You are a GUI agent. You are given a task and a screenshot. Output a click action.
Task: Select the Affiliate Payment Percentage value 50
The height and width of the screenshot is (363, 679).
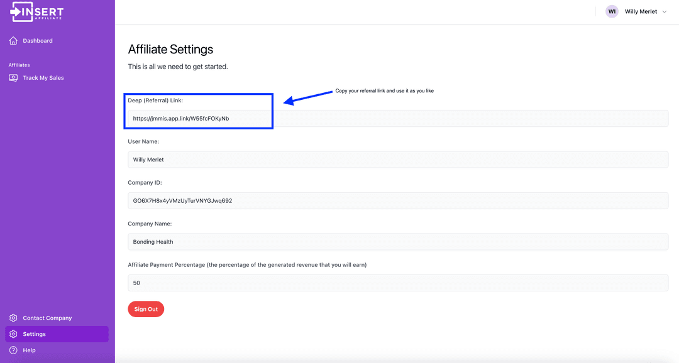(398, 283)
